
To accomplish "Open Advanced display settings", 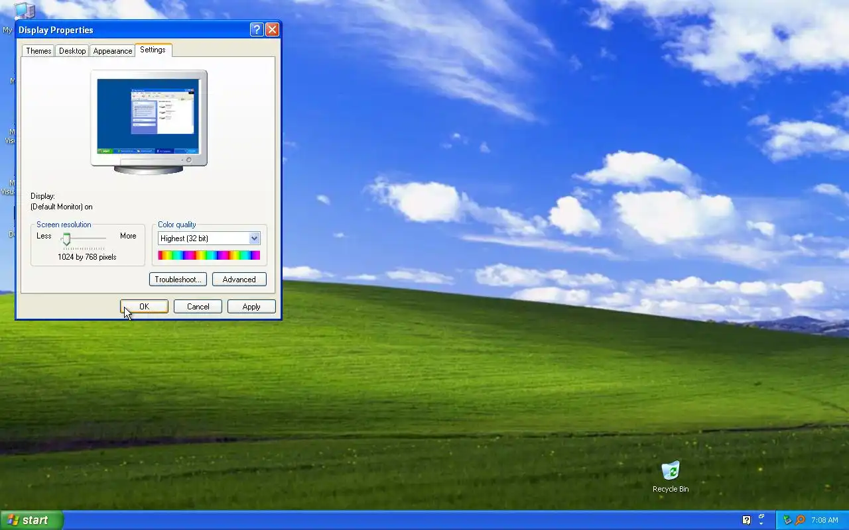I will [239, 280].
